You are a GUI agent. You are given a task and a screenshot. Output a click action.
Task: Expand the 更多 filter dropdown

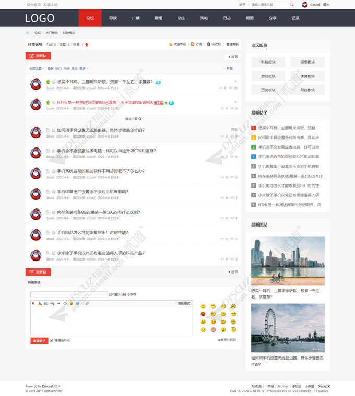(x=84, y=68)
